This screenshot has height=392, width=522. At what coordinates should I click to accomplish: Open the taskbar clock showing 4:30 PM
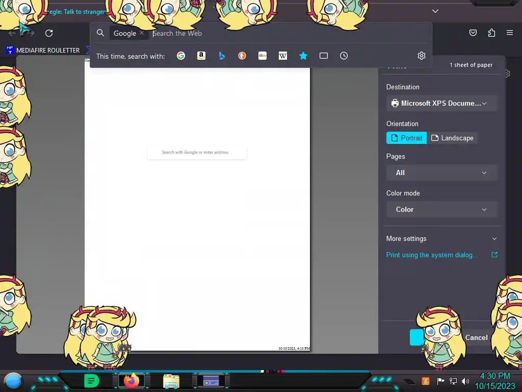coord(495,381)
